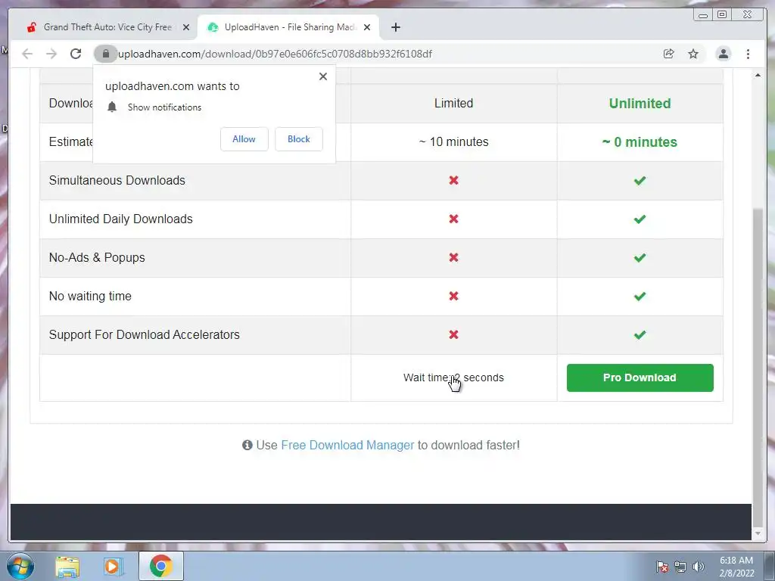Screen dimensions: 775x581
Task: Go back to the previous page
Action: [27, 54]
